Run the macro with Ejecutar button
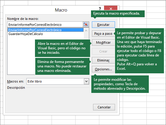 [103, 25]
